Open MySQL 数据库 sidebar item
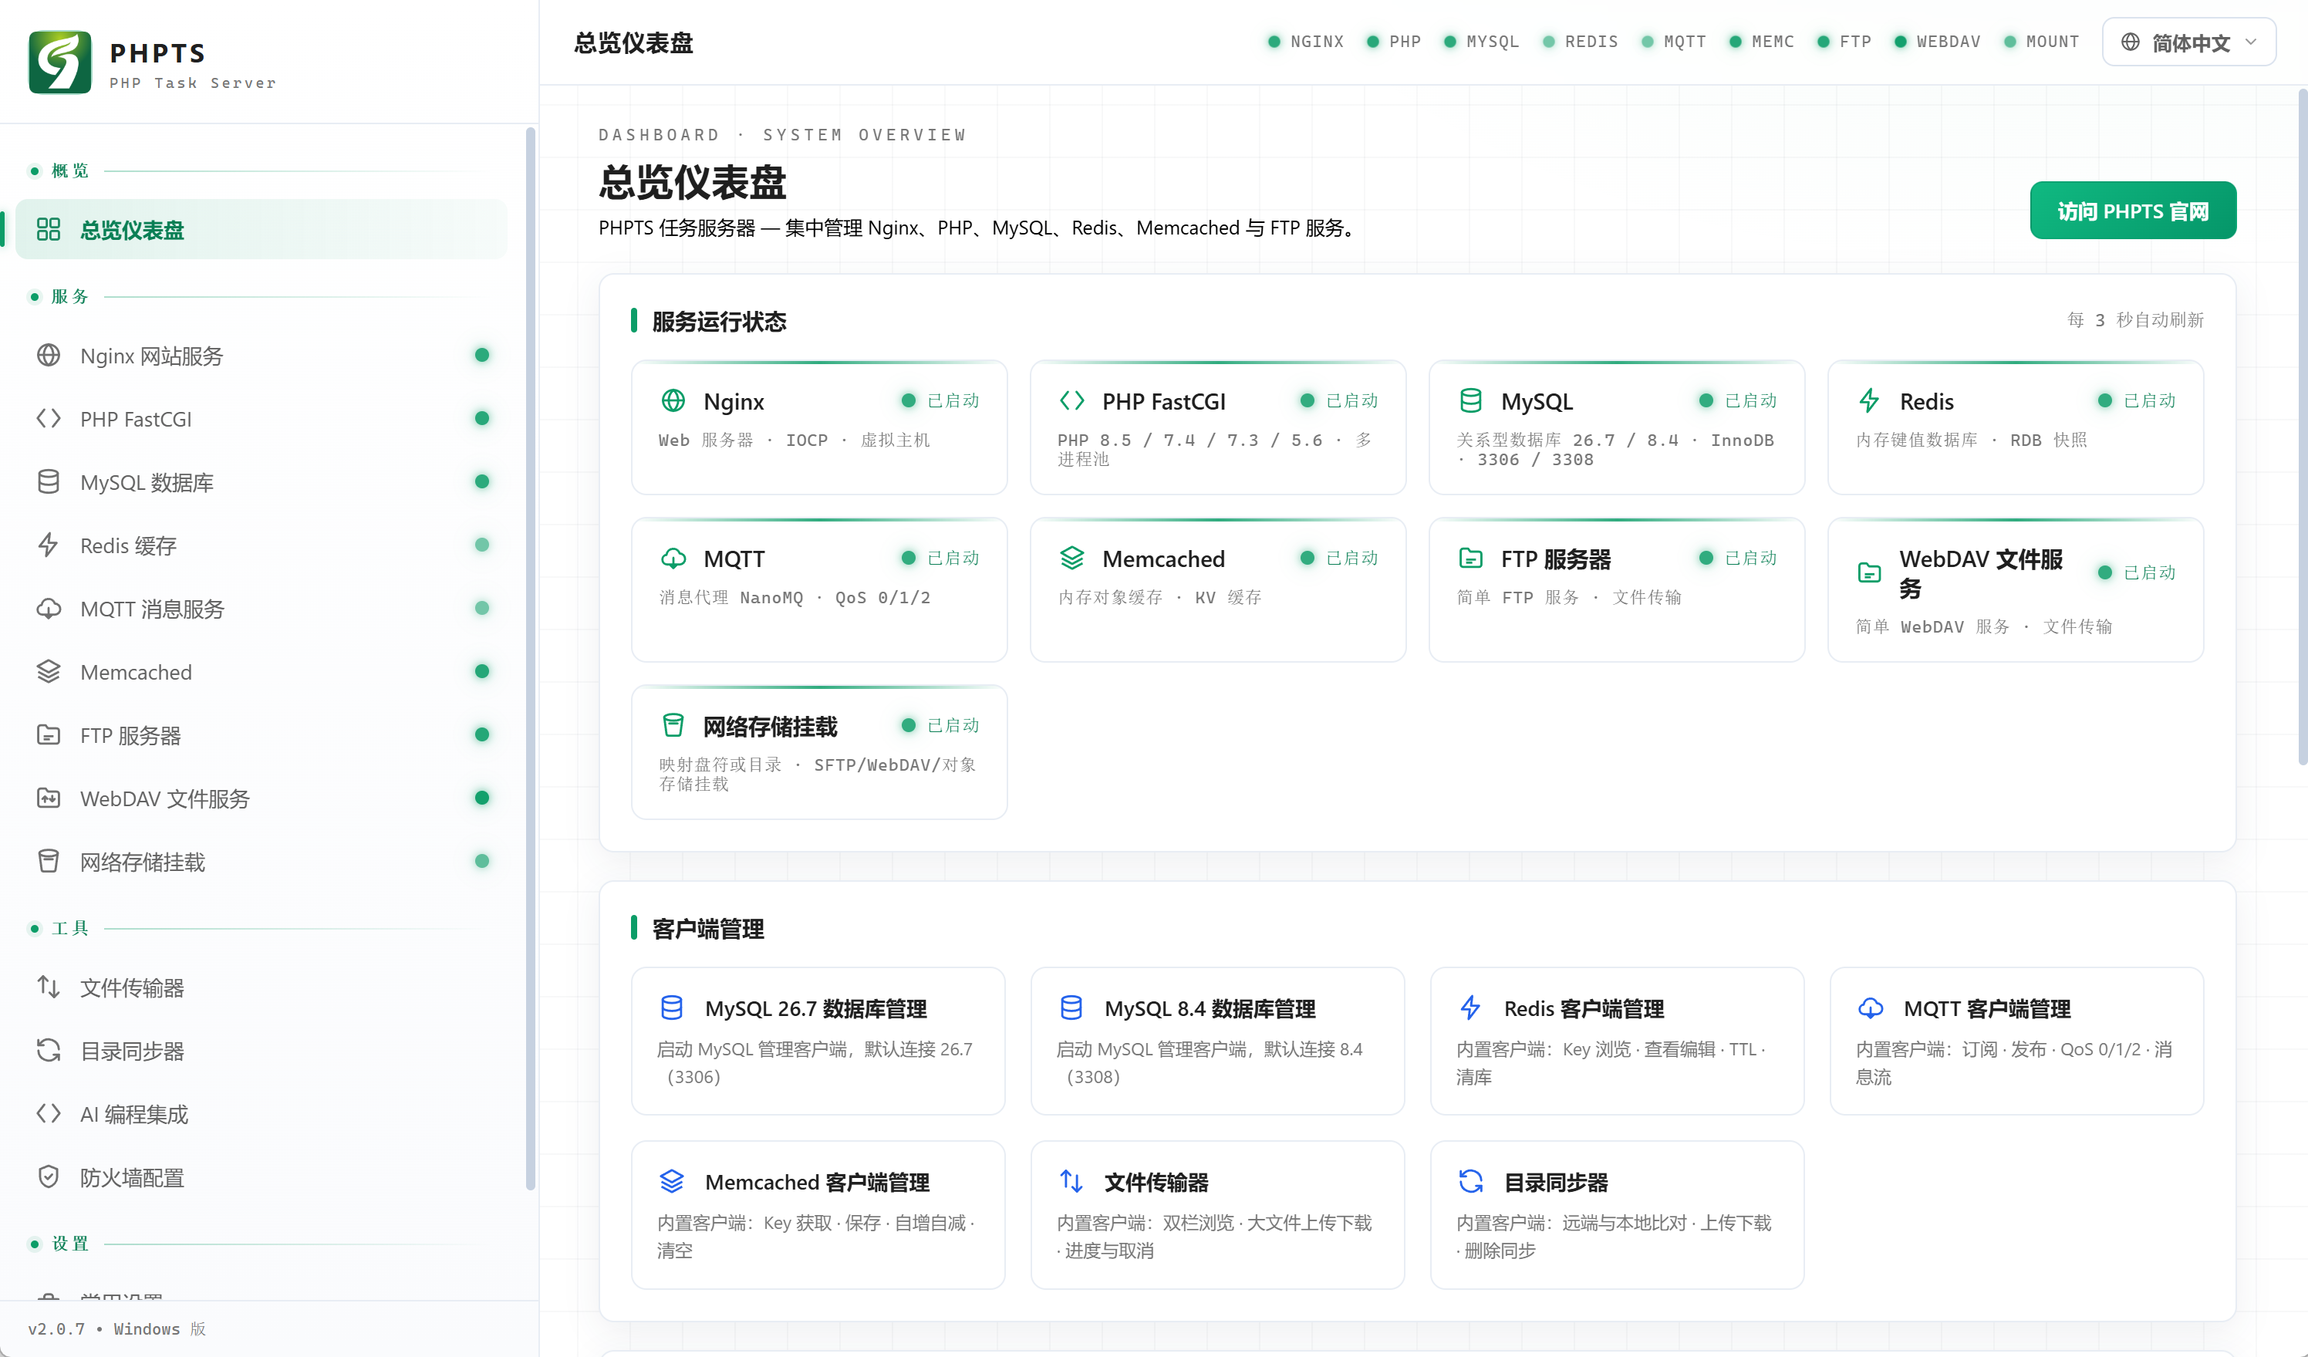The height and width of the screenshot is (1357, 2308). point(261,481)
